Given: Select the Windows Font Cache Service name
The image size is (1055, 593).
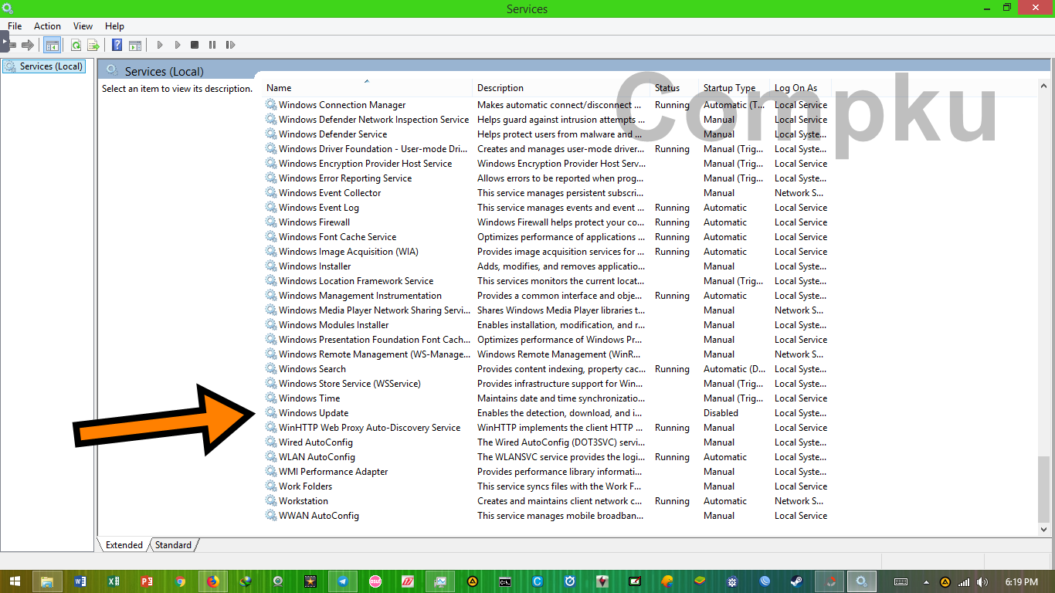Looking at the screenshot, I should coord(338,237).
